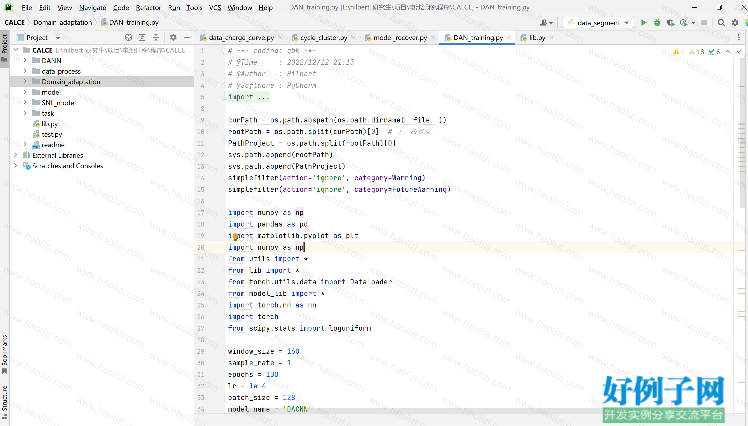
Task: Select the task folder in the tree
Action: click(47, 113)
